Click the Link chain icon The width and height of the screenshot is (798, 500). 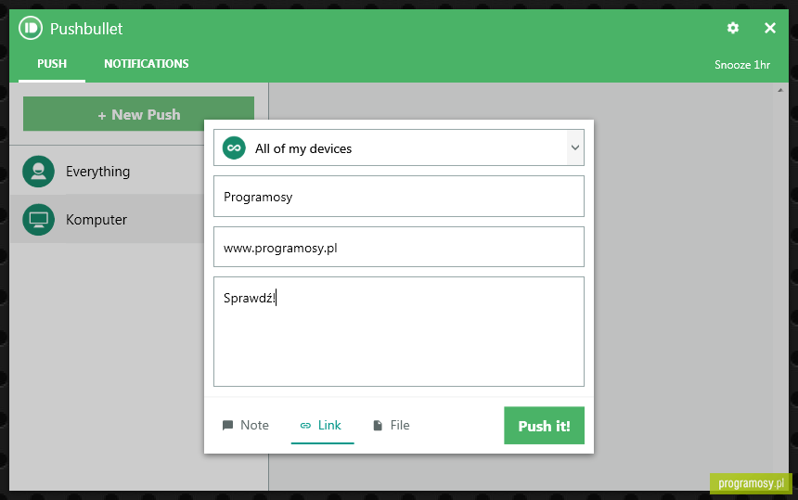[x=305, y=426]
